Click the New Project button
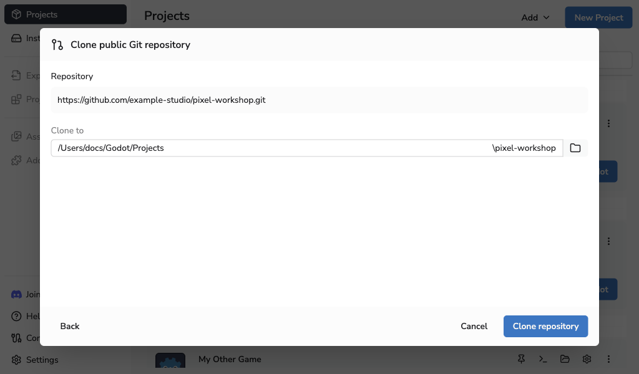Viewport: 639px width, 374px height. tap(598, 17)
